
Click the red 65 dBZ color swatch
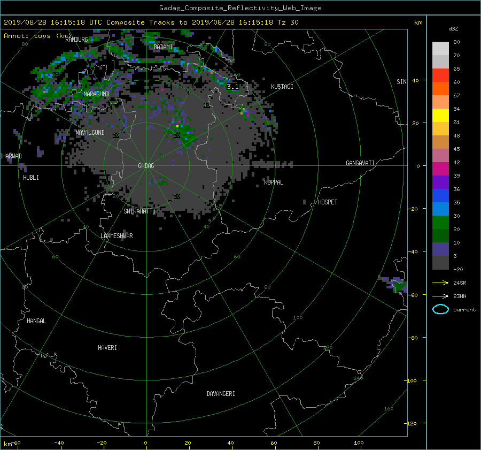point(440,75)
